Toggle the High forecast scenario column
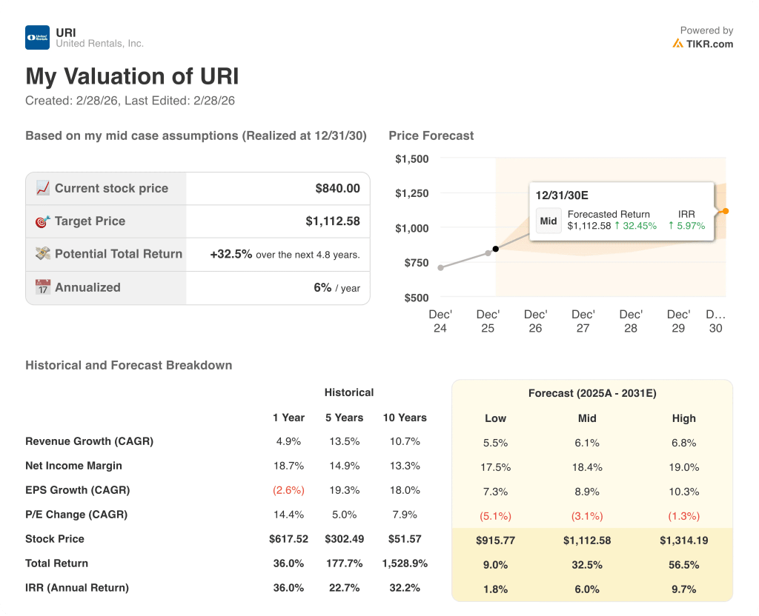Screen dimensions: 759x616 683,418
